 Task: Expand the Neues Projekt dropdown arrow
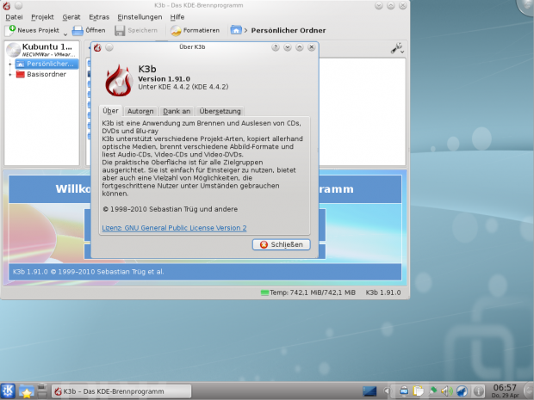tap(65, 34)
